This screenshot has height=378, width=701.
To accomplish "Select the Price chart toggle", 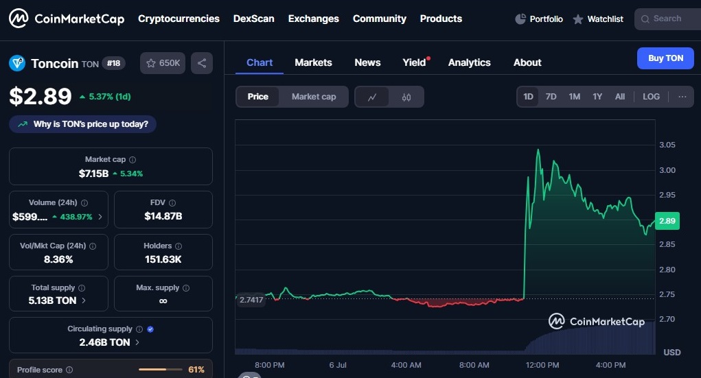I will click(258, 97).
